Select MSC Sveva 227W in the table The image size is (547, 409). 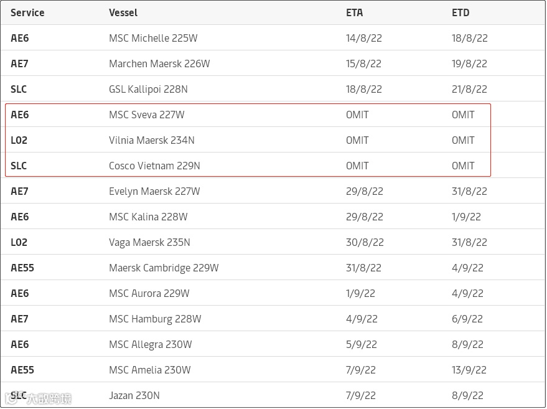[x=146, y=115]
